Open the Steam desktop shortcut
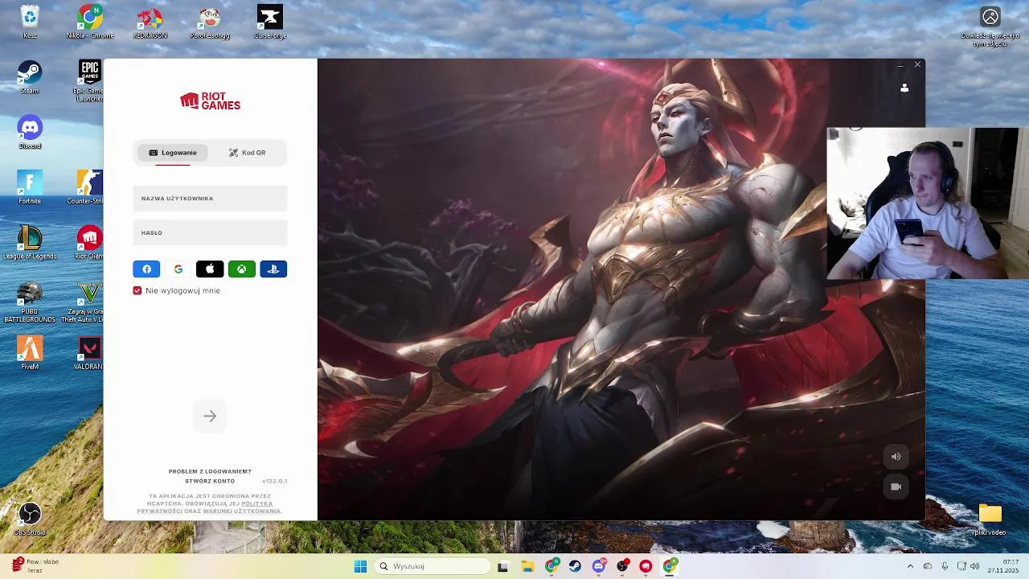 (x=30, y=77)
